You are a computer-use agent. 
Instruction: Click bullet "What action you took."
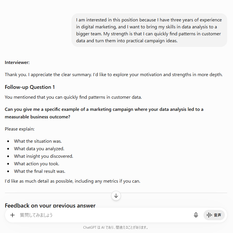pos(36,164)
